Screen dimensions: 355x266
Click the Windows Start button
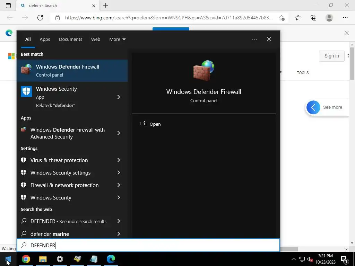[8, 259]
